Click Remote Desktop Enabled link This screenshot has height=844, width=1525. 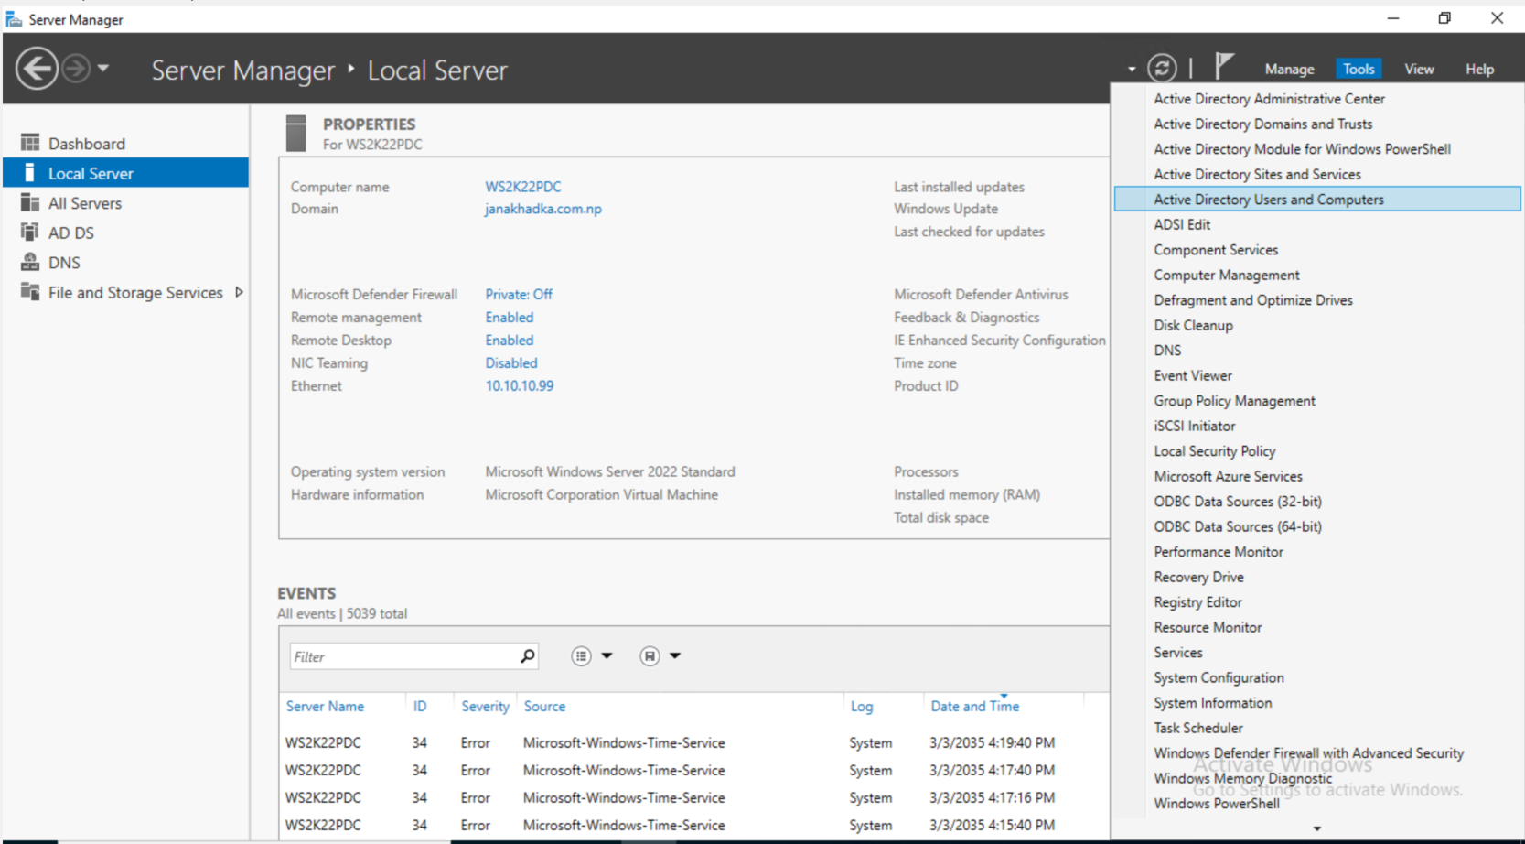coord(510,341)
